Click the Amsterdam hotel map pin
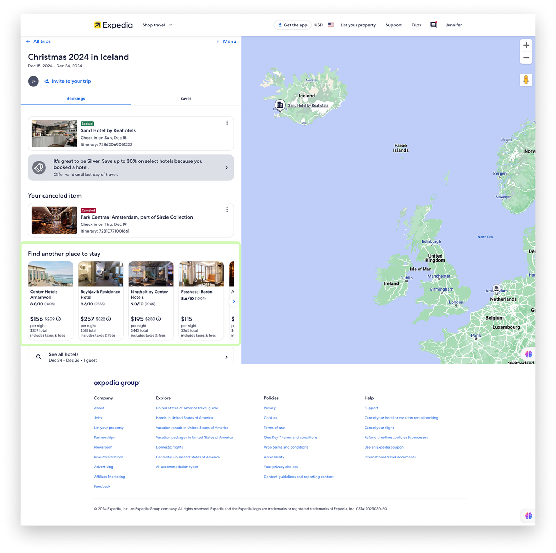556x553 pixels. [x=497, y=289]
